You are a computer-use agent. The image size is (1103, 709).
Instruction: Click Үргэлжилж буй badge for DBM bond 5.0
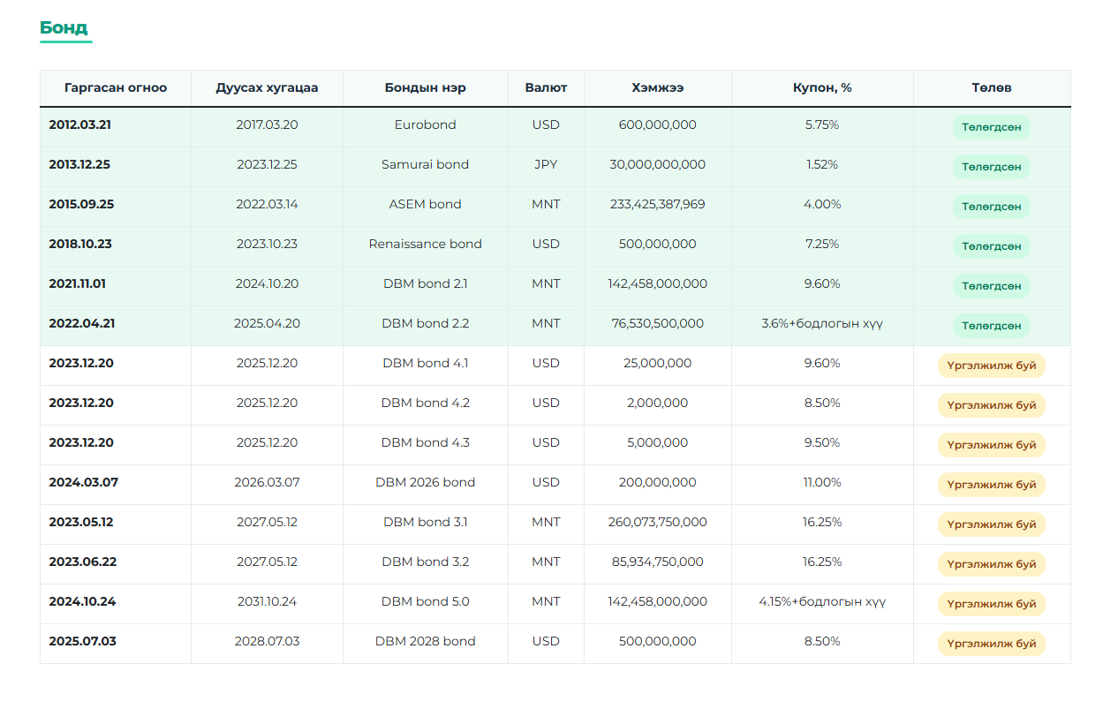click(991, 604)
